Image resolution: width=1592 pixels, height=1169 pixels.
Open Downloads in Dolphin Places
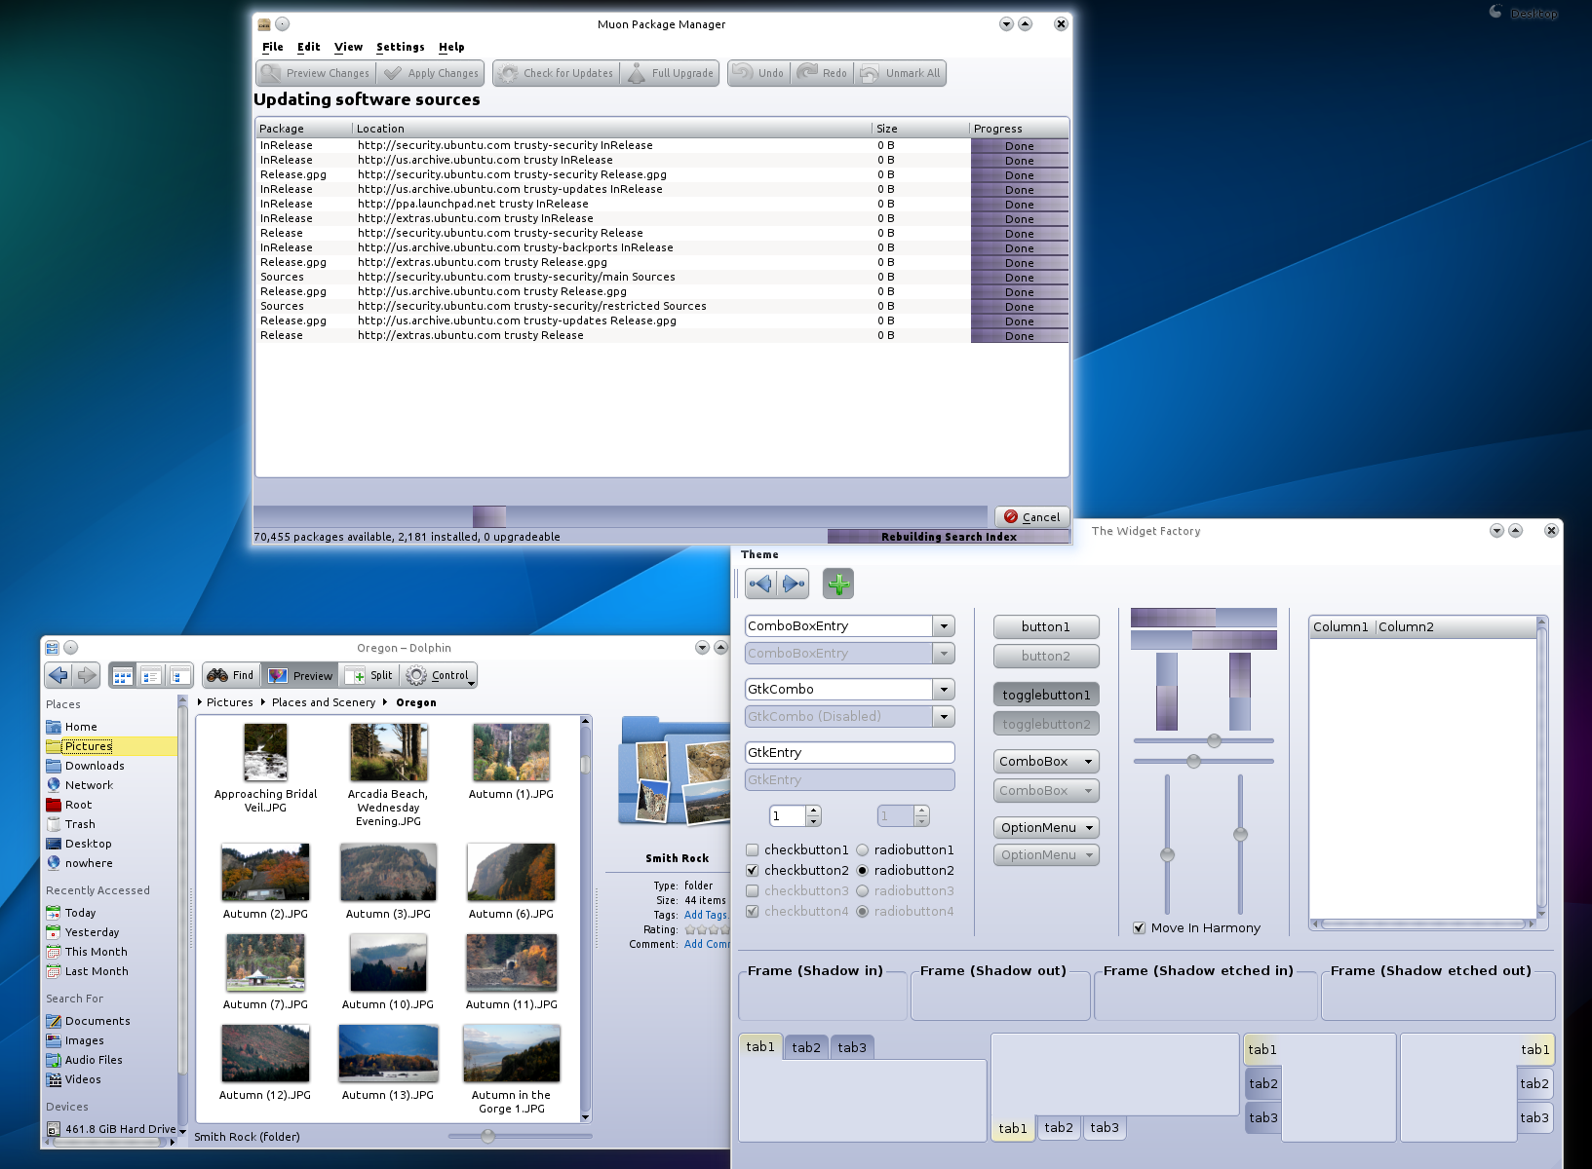click(95, 766)
